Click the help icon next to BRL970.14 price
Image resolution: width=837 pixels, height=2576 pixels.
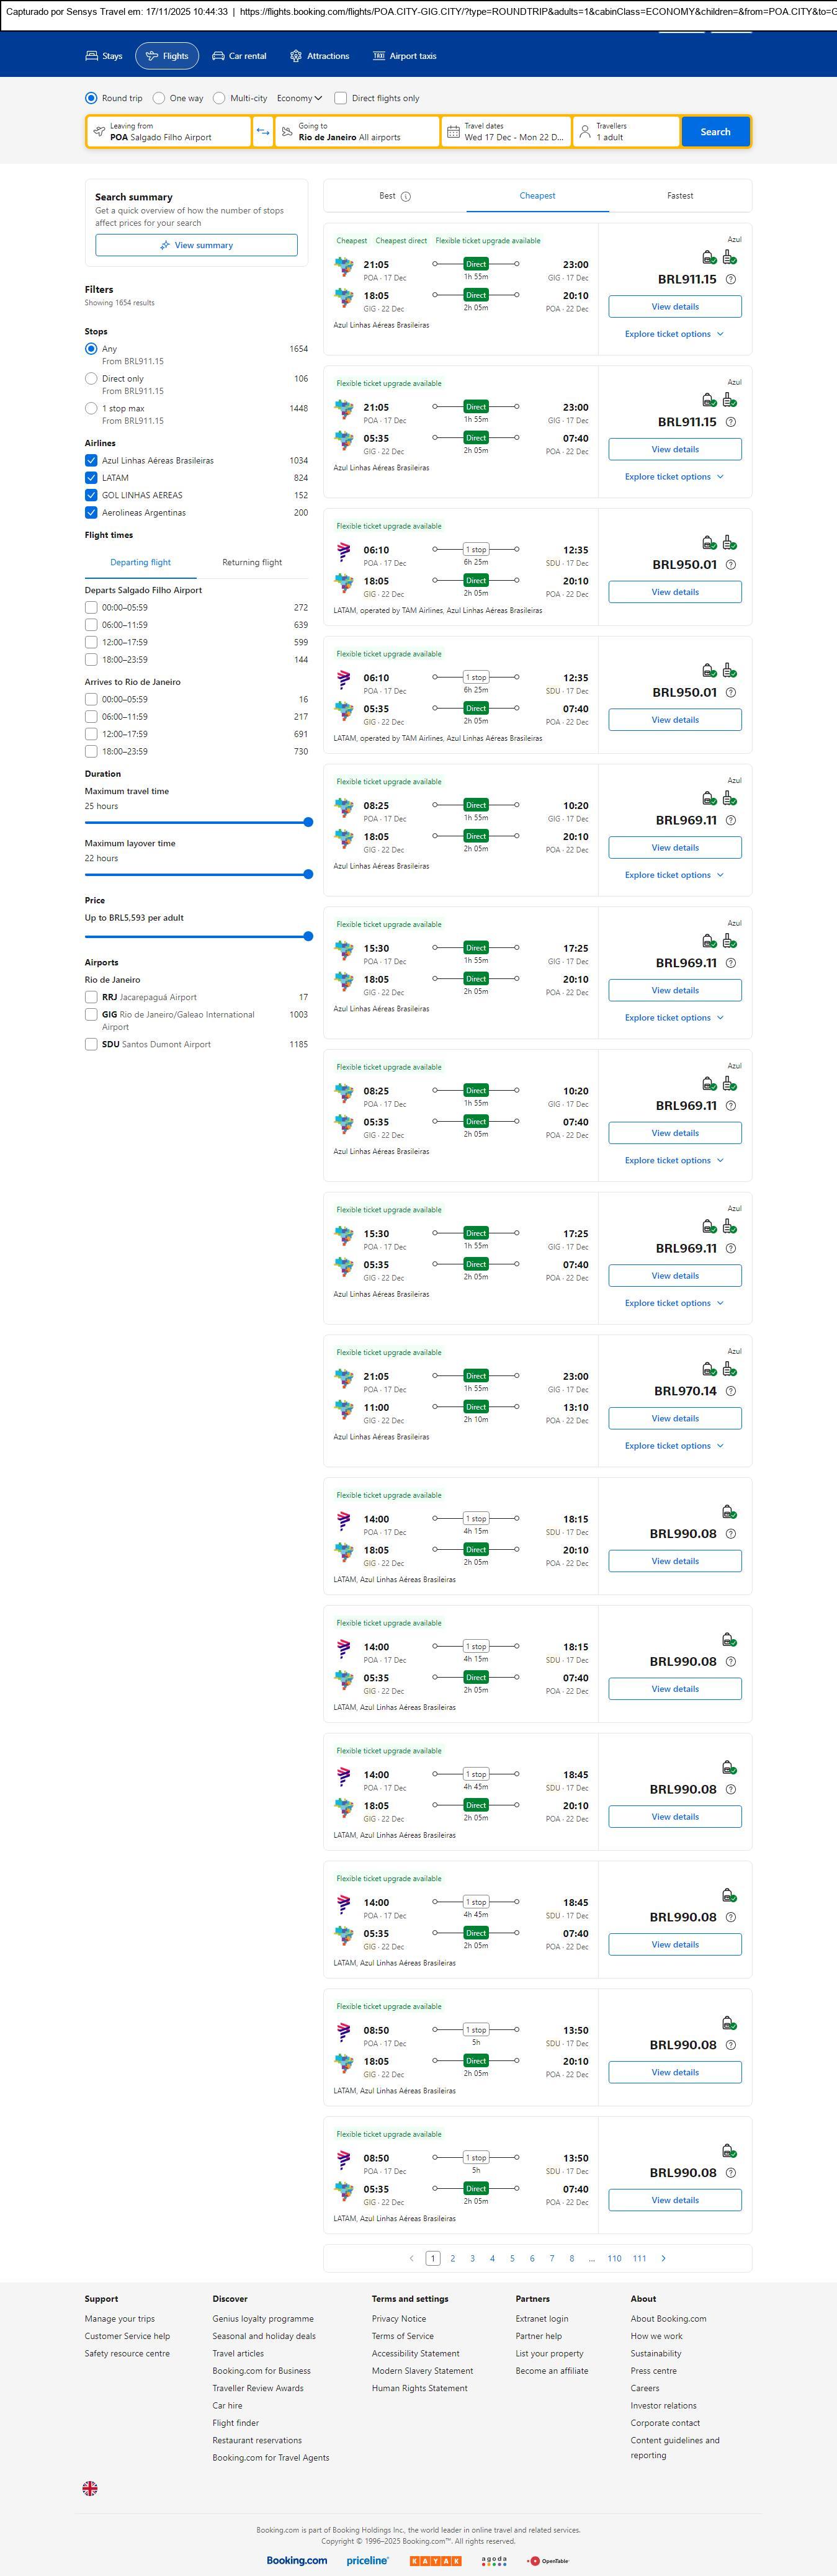point(730,1391)
